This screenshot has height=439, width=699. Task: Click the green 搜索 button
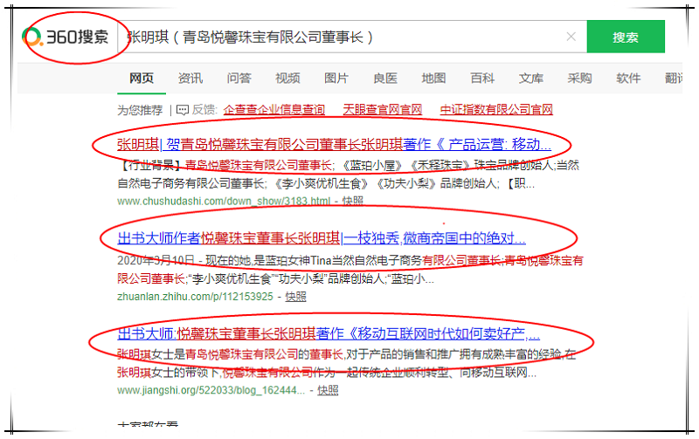[625, 38]
